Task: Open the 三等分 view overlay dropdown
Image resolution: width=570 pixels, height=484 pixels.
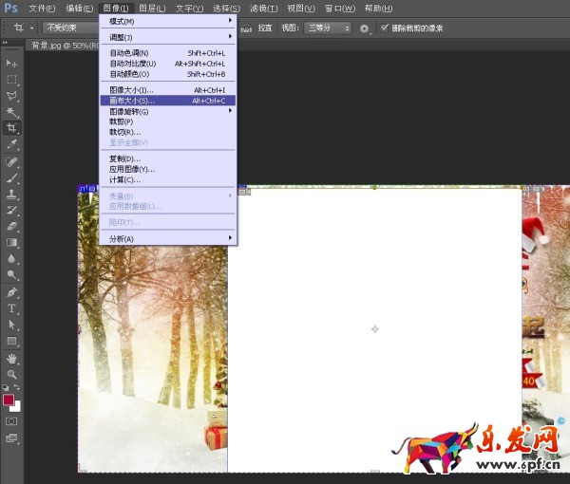Action: (328, 28)
